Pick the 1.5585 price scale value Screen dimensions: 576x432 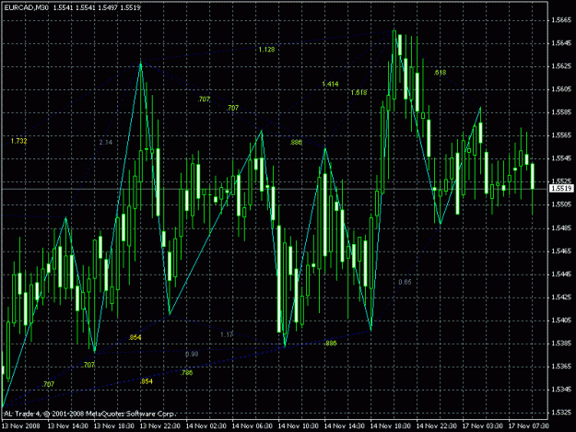point(561,112)
